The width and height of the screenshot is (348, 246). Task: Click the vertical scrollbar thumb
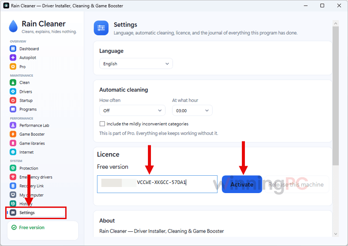click(x=335, y=96)
